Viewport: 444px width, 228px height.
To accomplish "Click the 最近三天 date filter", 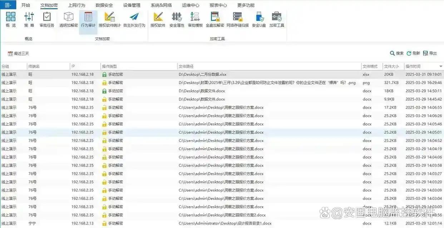I will (19, 54).
